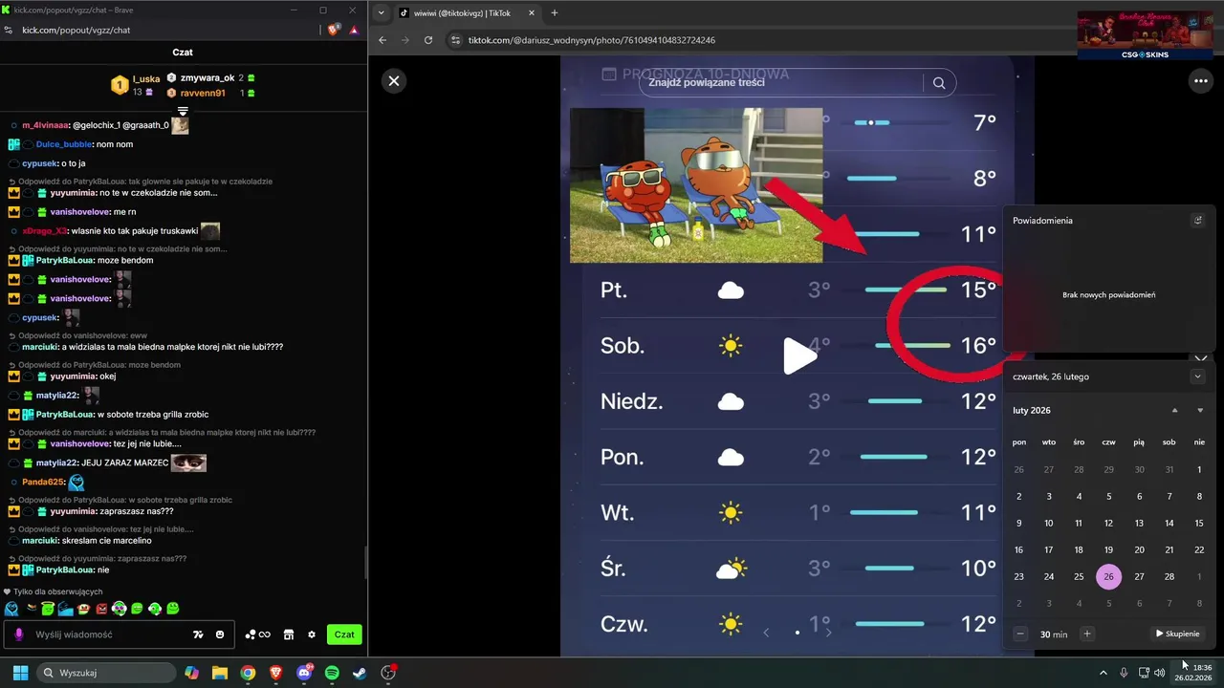Screen dimensions: 1224x688
Task: Open a new tab beside the TikTok tab
Action: tap(555, 13)
